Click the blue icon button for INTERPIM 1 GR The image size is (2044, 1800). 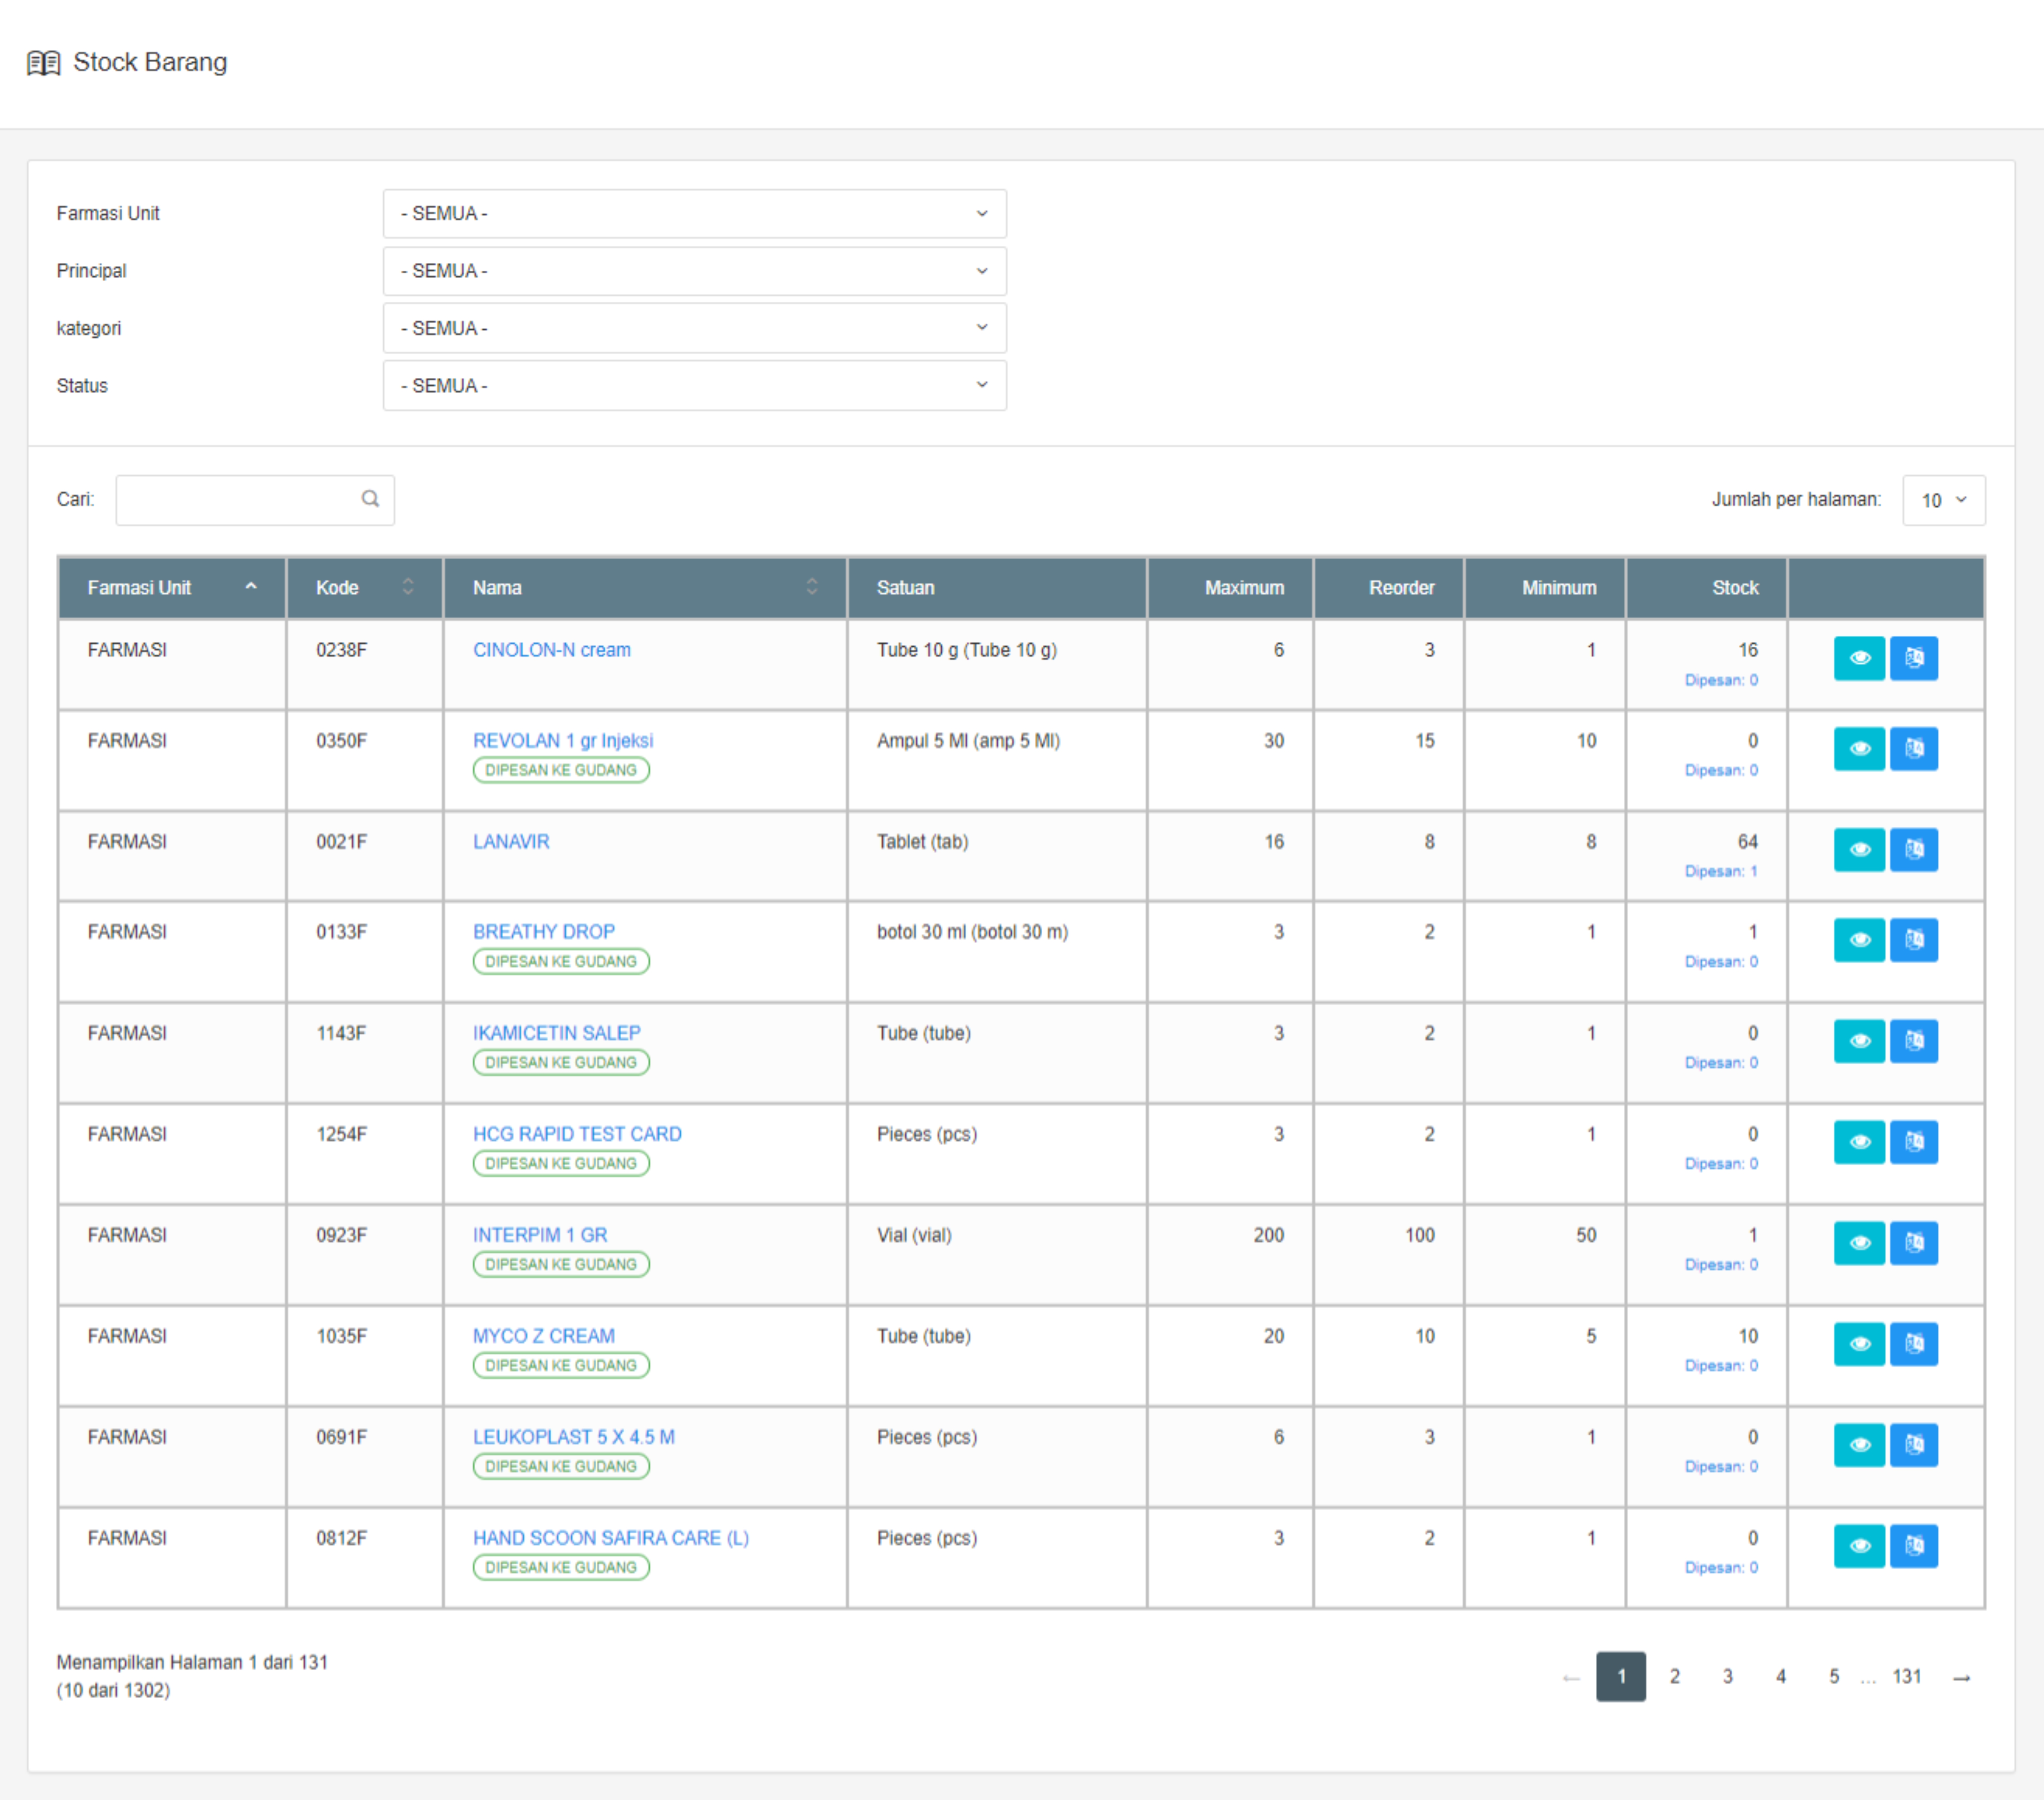pos(1913,1243)
